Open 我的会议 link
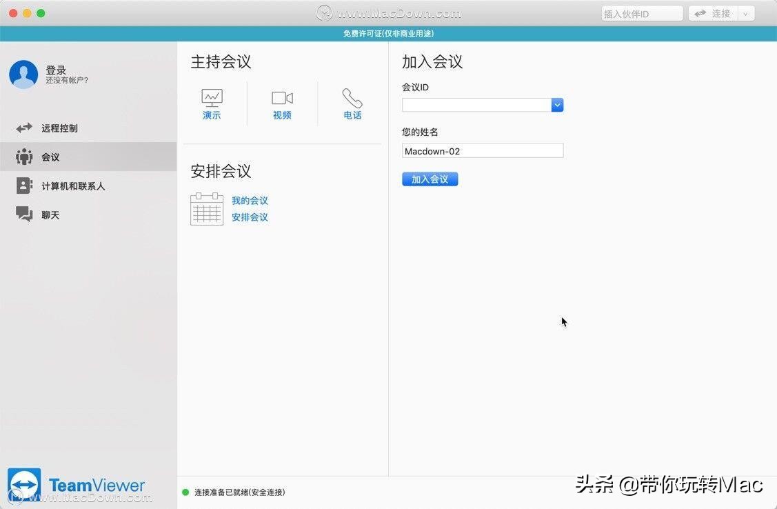The image size is (777, 509). (250, 200)
